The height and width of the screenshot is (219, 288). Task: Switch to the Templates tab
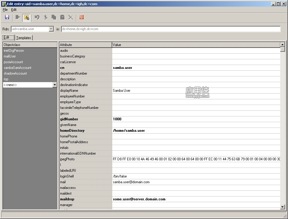coord(24,38)
